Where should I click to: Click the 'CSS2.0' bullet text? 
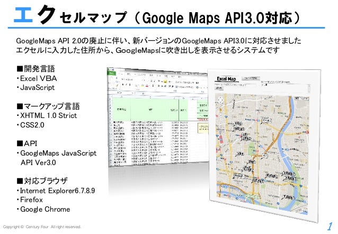(32, 125)
